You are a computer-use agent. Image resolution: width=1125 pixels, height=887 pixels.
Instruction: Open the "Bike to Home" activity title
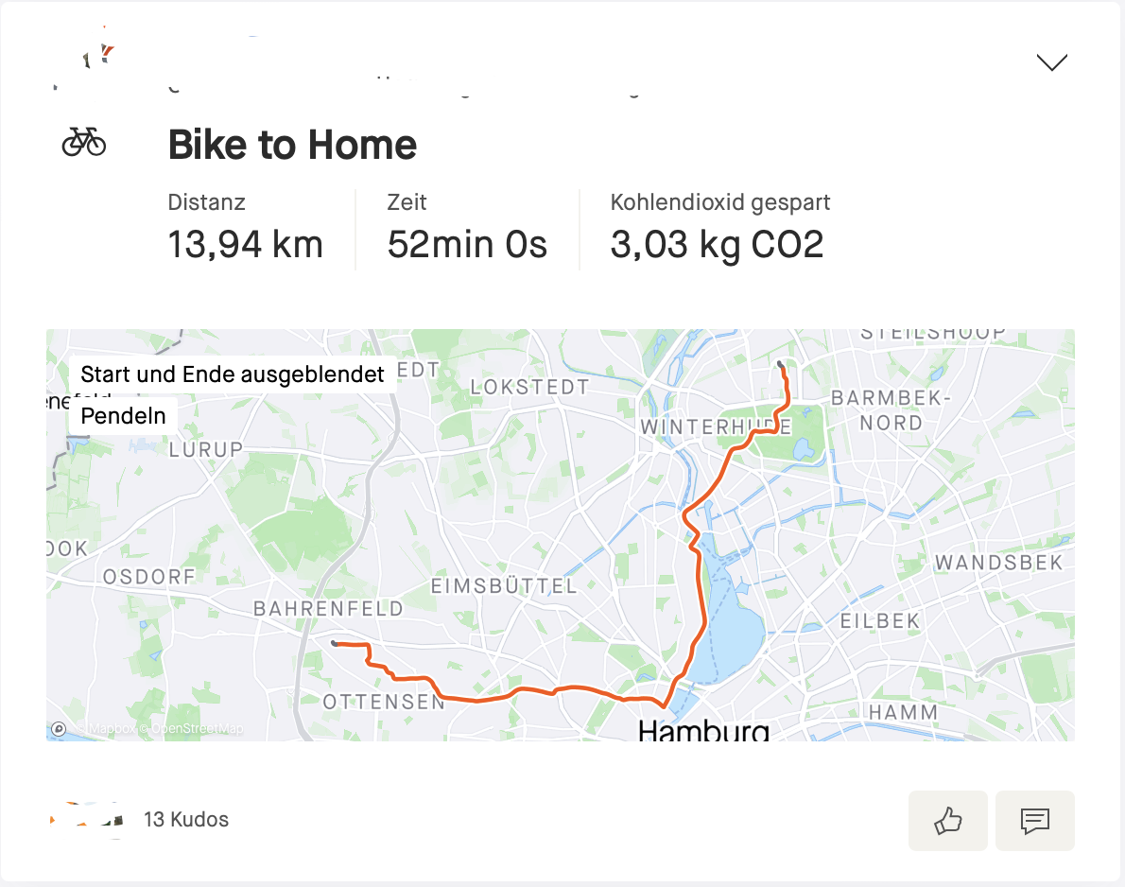click(292, 145)
